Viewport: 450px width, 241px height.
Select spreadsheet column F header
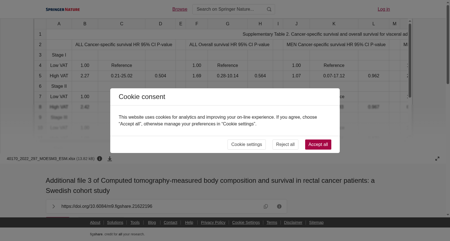pyautogui.click(x=197, y=24)
